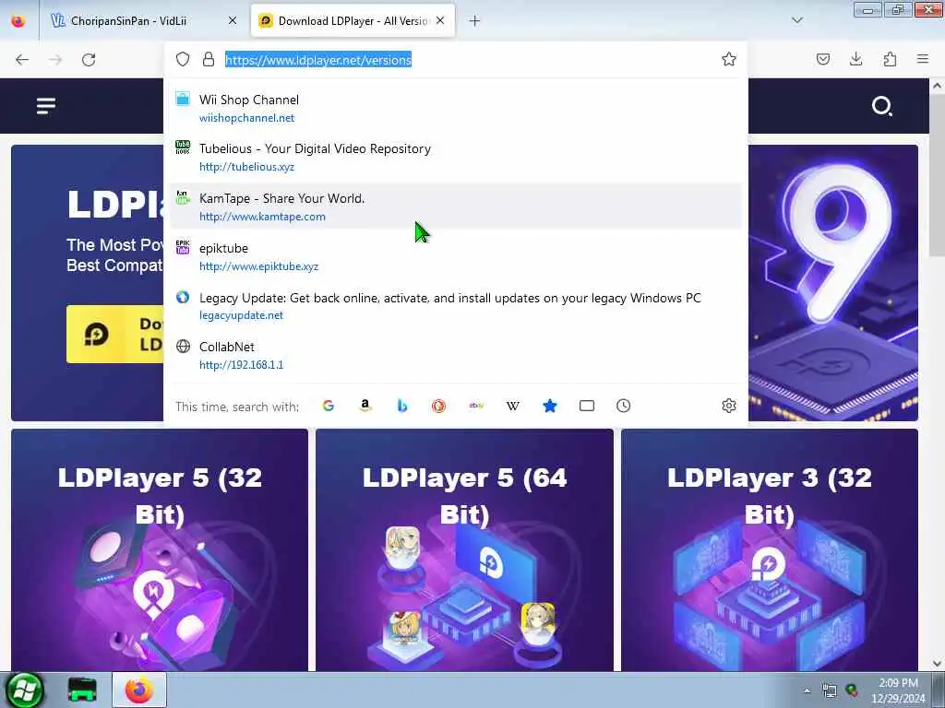Screen dimensions: 945x708
Task: Open the Downloads panel arrow icon
Action: 855,59
